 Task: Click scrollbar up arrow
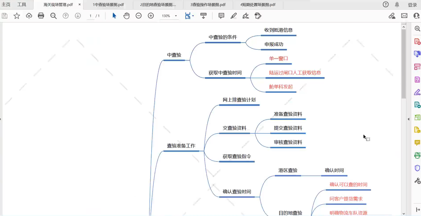(404, 27)
